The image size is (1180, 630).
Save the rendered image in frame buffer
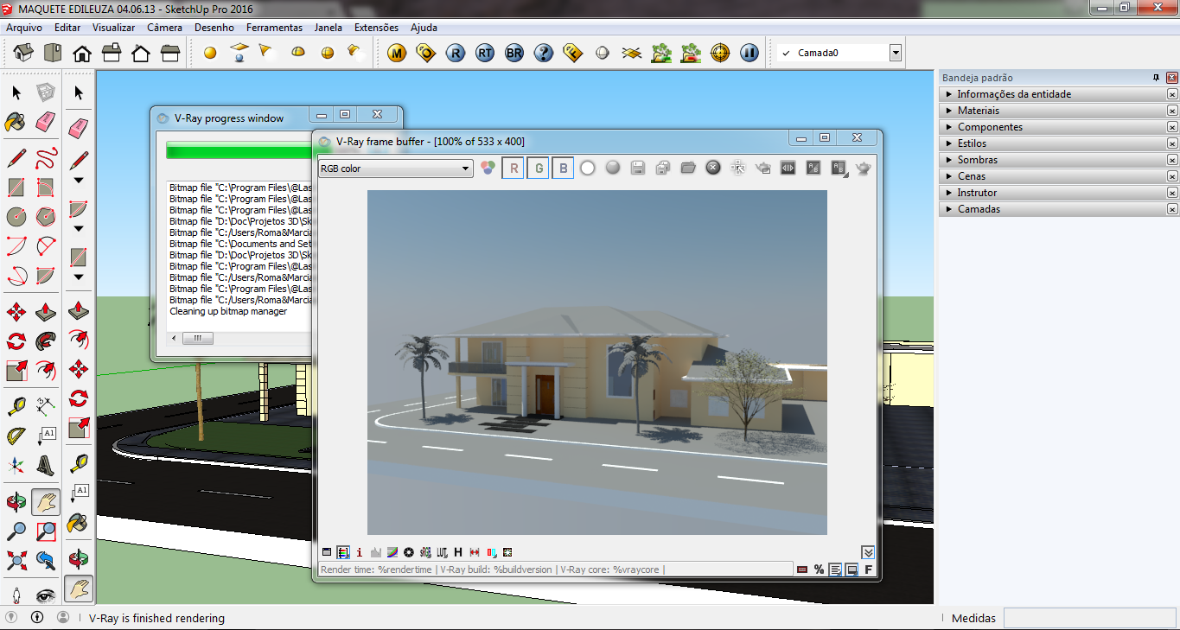coord(638,168)
